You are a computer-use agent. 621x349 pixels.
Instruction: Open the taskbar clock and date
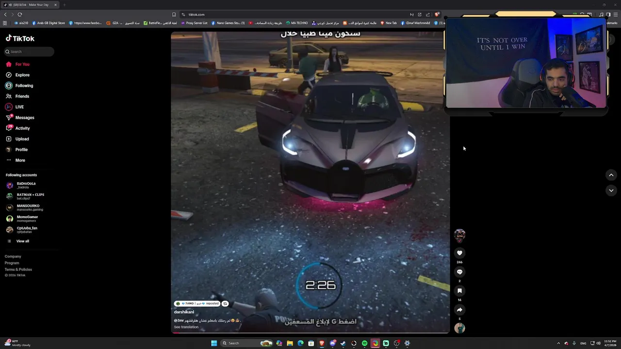(610, 343)
